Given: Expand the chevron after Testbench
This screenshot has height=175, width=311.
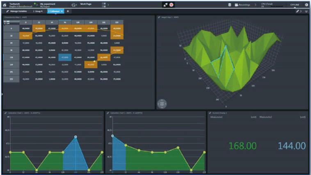Looking at the screenshot, I should pos(37,5).
